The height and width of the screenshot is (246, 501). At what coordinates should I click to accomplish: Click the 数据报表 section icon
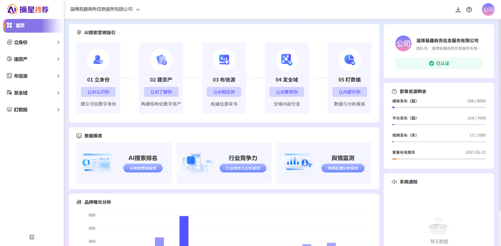click(79, 136)
